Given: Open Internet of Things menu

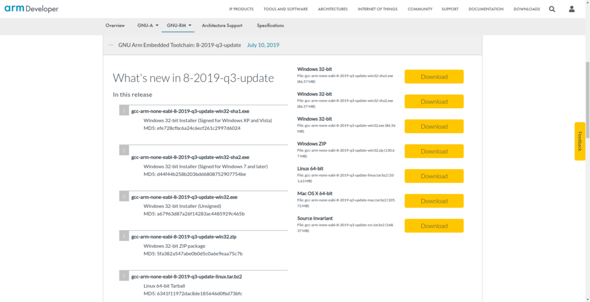Looking at the screenshot, I should (377, 9).
